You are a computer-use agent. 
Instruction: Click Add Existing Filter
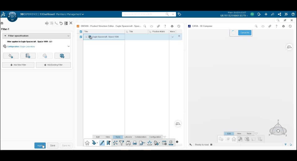point(53,65)
